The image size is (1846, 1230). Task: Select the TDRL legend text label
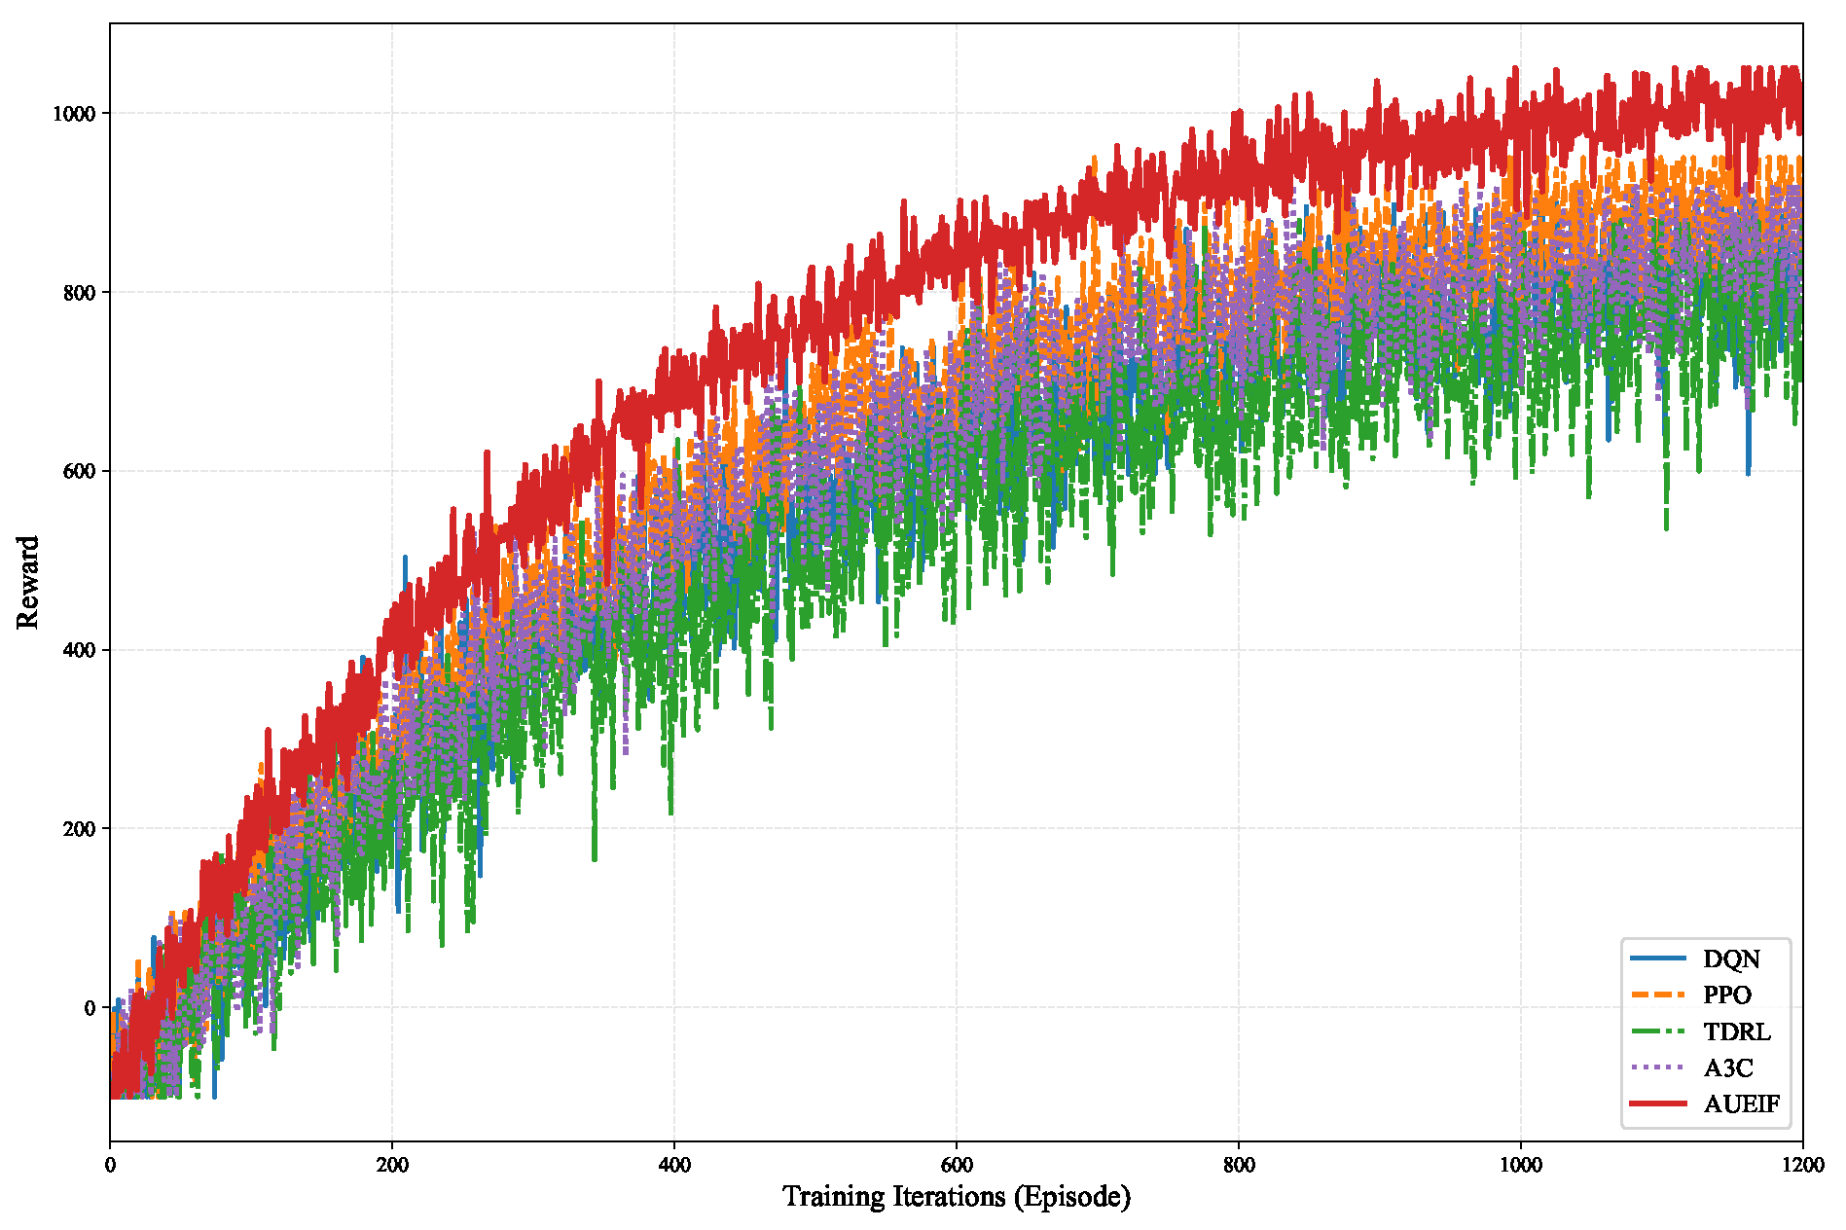coord(1737,1031)
